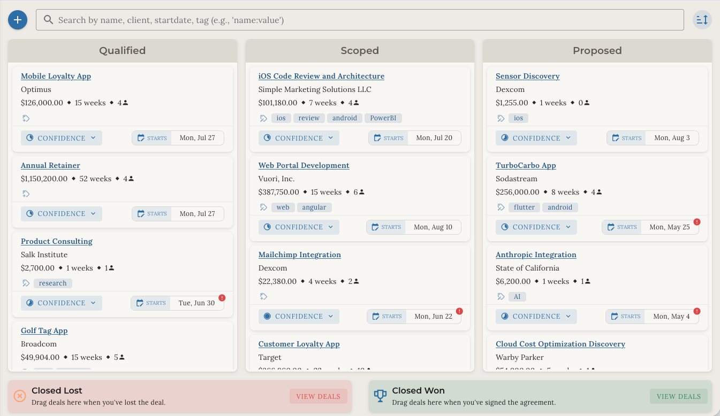Expand Confidence dropdown on Product Consulting
The height and width of the screenshot is (416, 720).
[62, 303]
